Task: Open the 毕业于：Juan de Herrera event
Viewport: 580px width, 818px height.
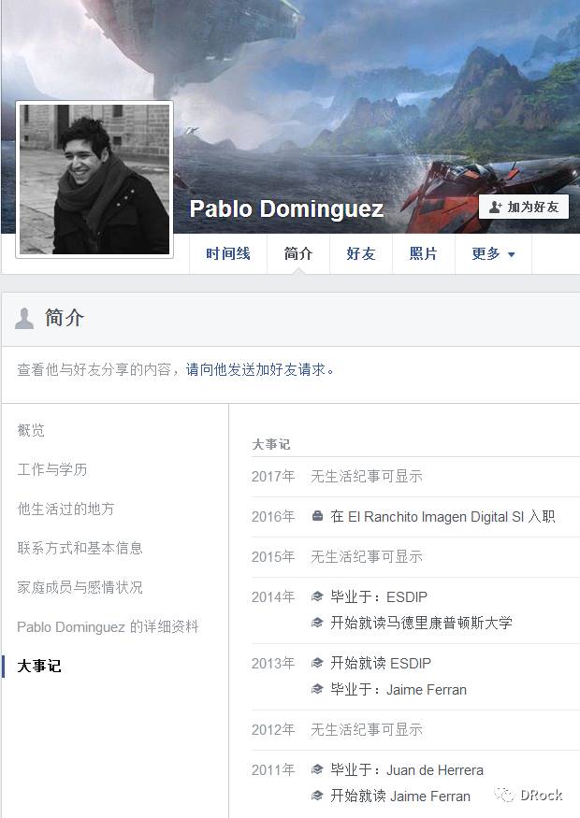Action: tap(407, 769)
